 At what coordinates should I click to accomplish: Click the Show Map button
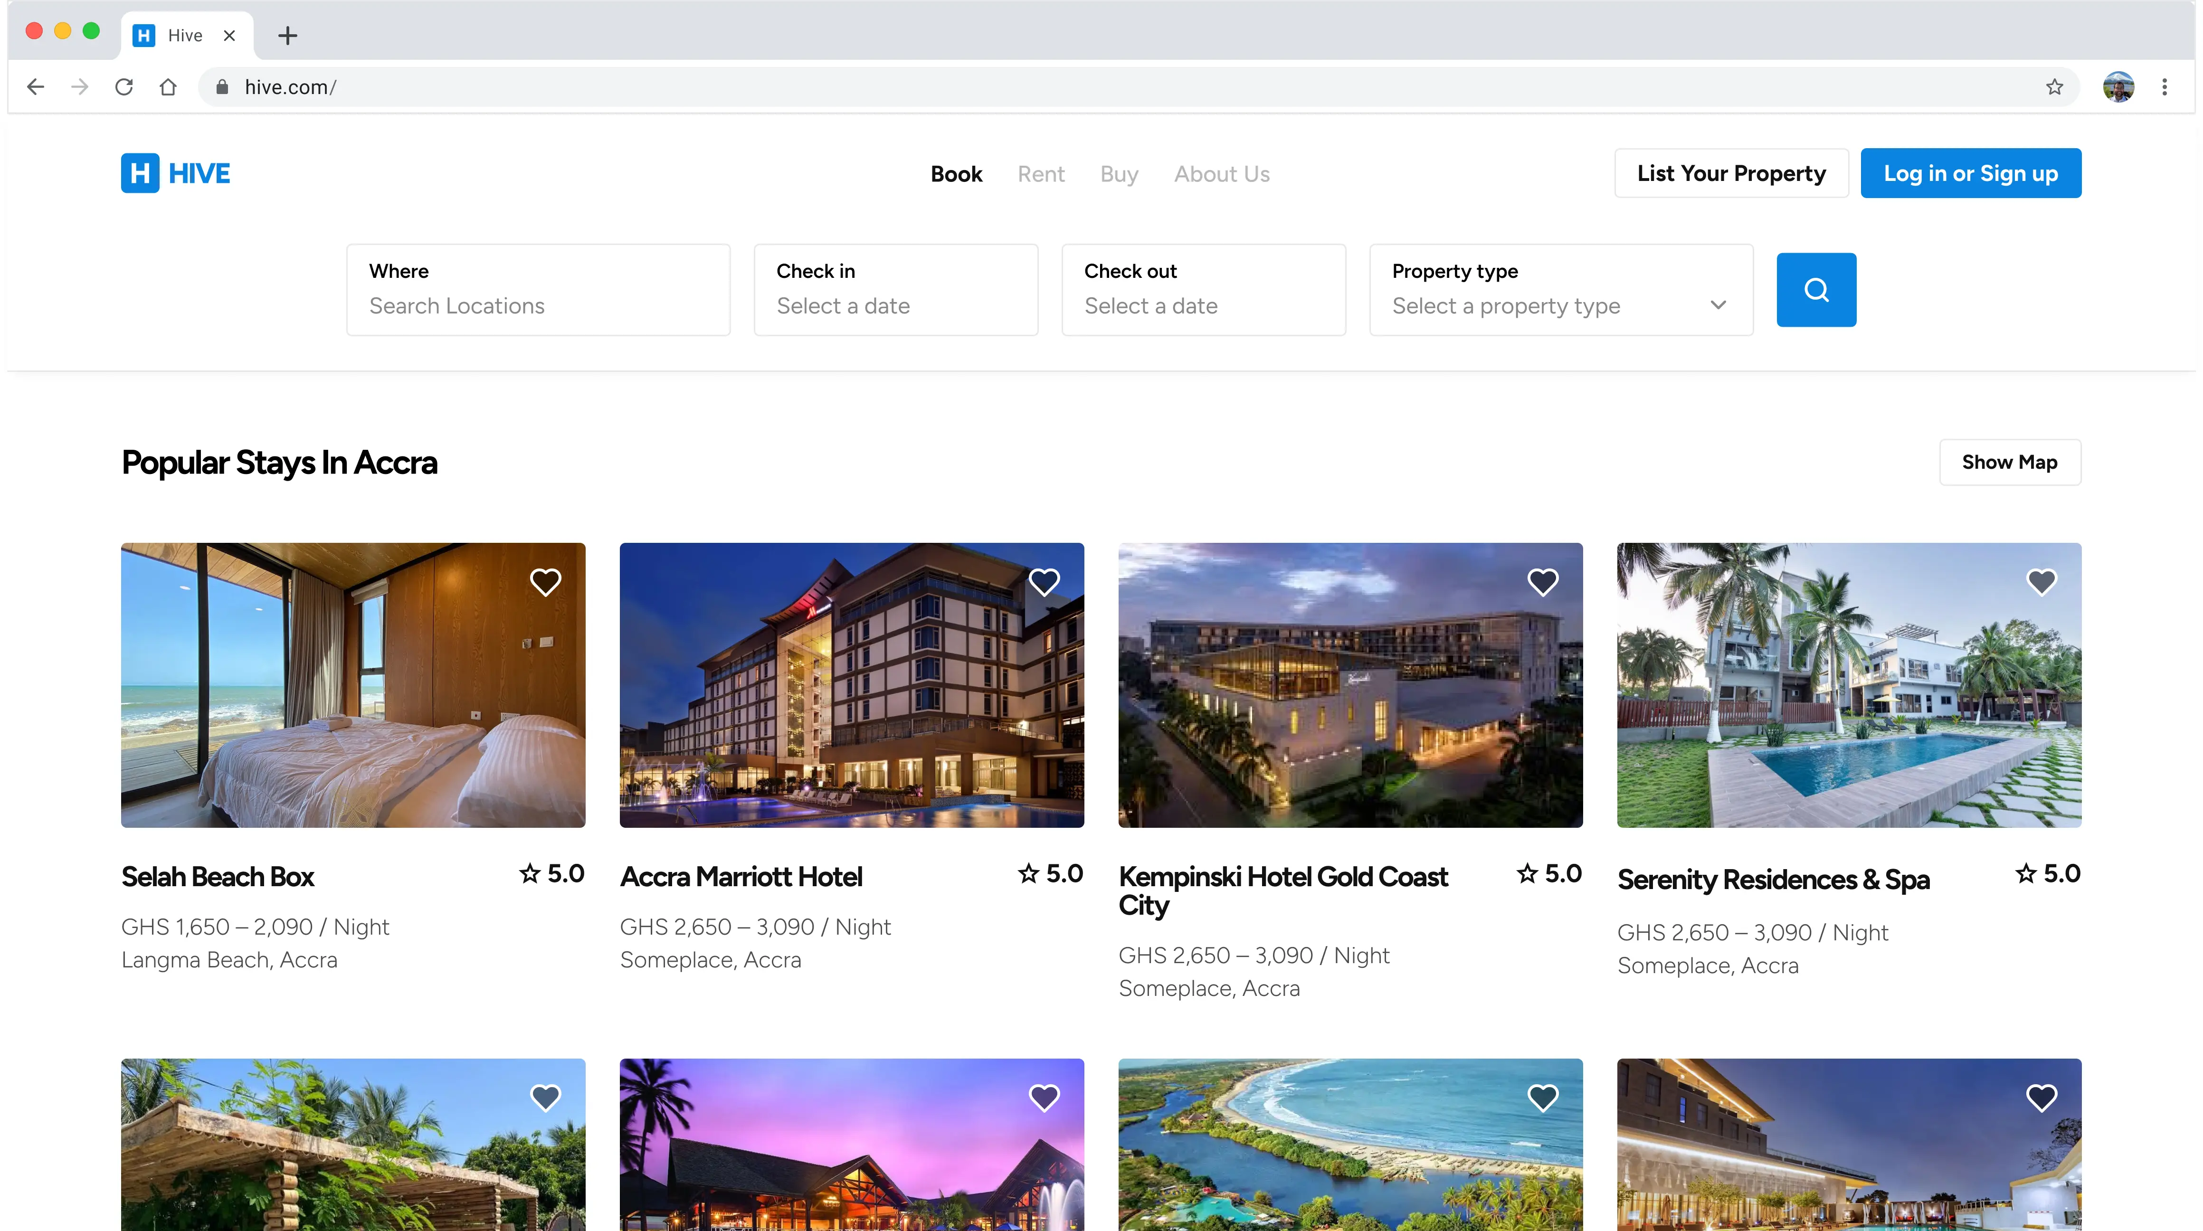pyautogui.click(x=2010, y=463)
